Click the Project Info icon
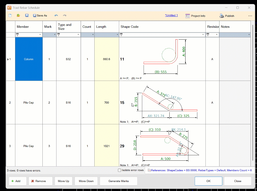The width and height of the screenshot is (257, 191). point(188,16)
